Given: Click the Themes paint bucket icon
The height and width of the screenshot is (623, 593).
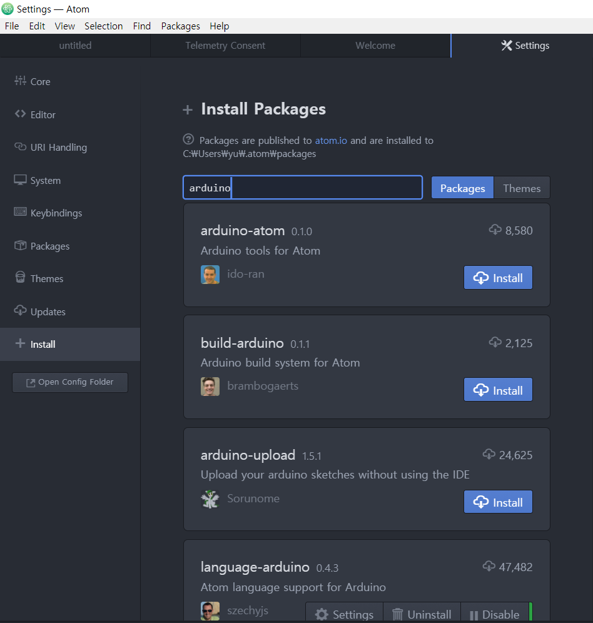Looking at the screenshot, I should (x=20, y=277).
